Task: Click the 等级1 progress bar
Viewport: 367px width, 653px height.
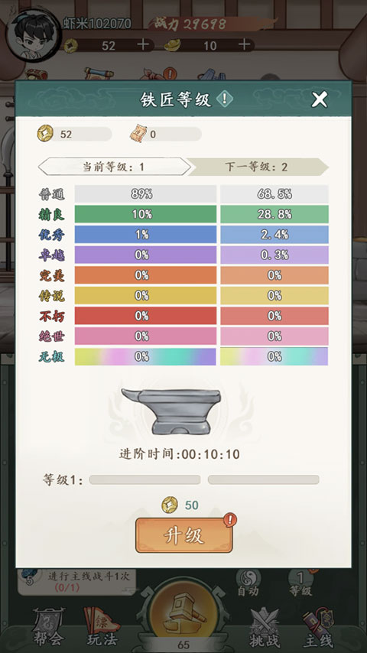Action: pos(204,479)
